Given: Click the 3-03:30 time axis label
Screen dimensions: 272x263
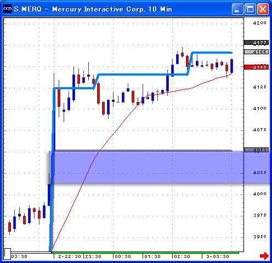Looking at the screenshot, I should 218,256.
